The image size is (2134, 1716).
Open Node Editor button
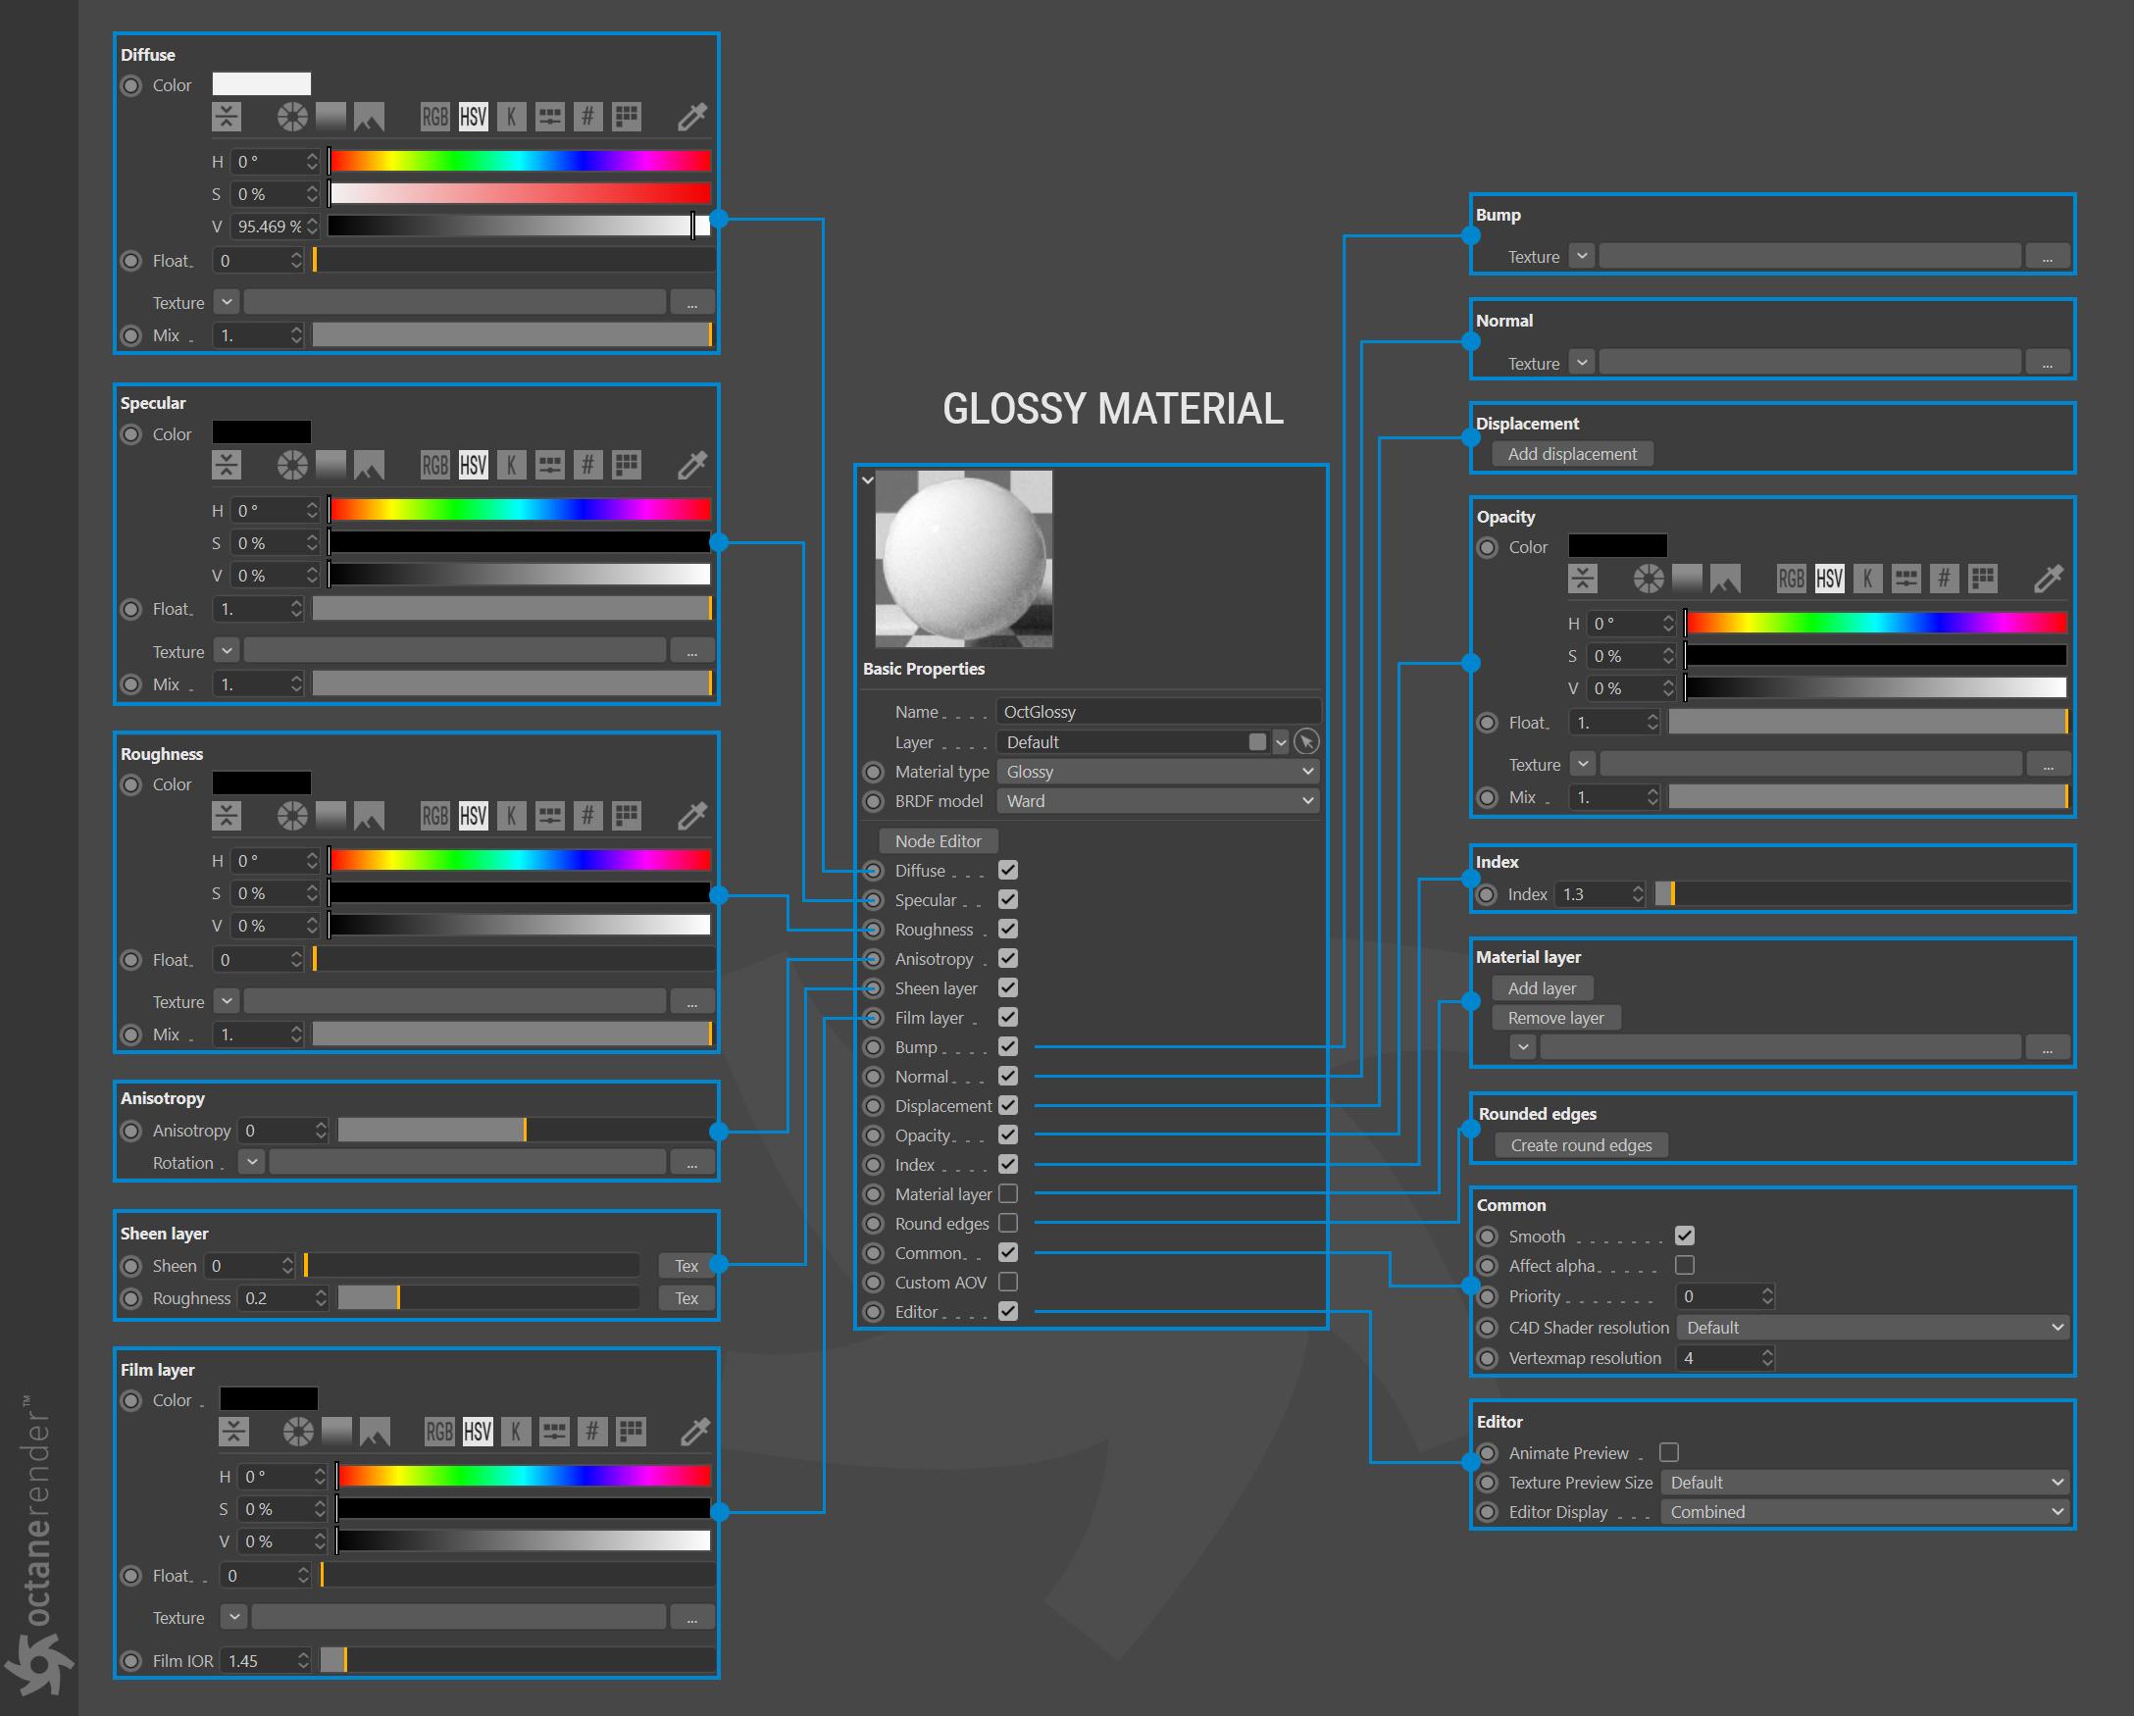[x=938, y=841]
